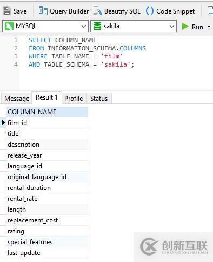This screenshot has height=262, width=213.
Task: Select the release_year result cell
Action: click(x=47, y=155)
